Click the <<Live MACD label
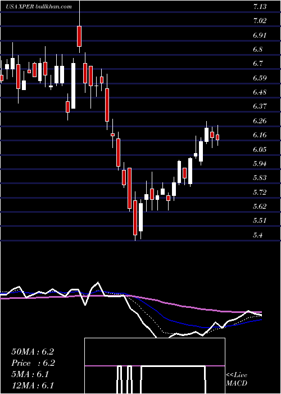The height and width of the screenshot is (394, 281). (x=237, y=379)
